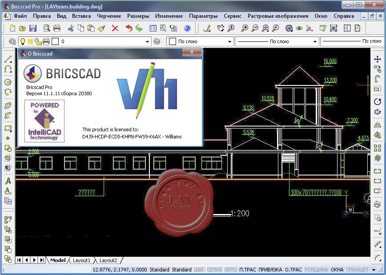
Task: Open status bar options arrow at right end
Action: (374, 270)
